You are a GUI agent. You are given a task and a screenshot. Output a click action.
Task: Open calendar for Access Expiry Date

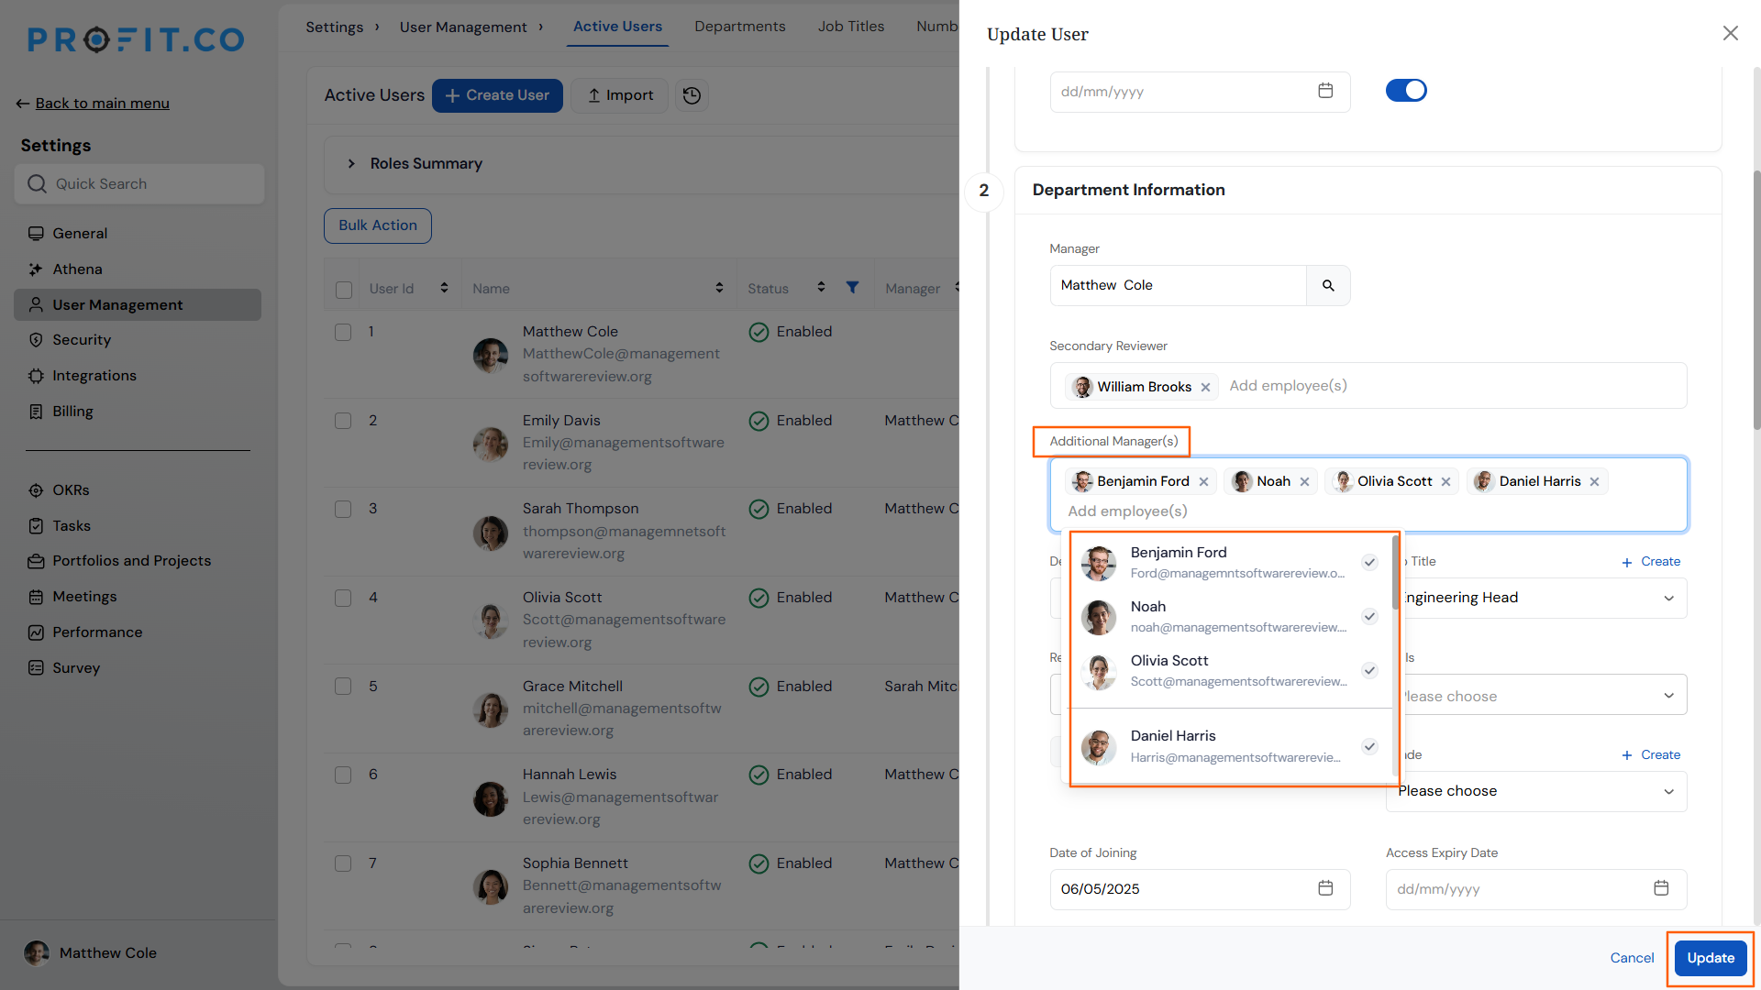pyautogui.click(x=1661, y=888)
